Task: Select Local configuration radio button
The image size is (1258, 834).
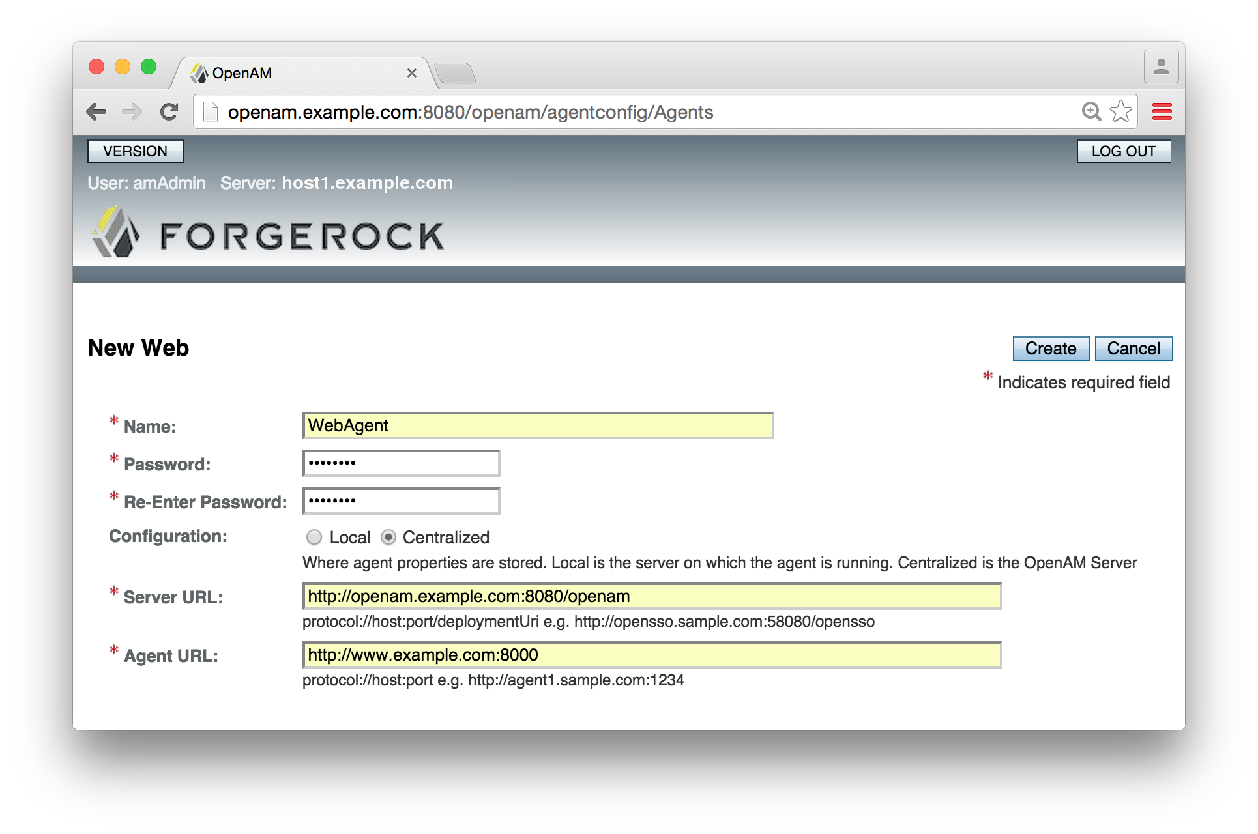Action: pyautogui.click(x=314, y=538)
